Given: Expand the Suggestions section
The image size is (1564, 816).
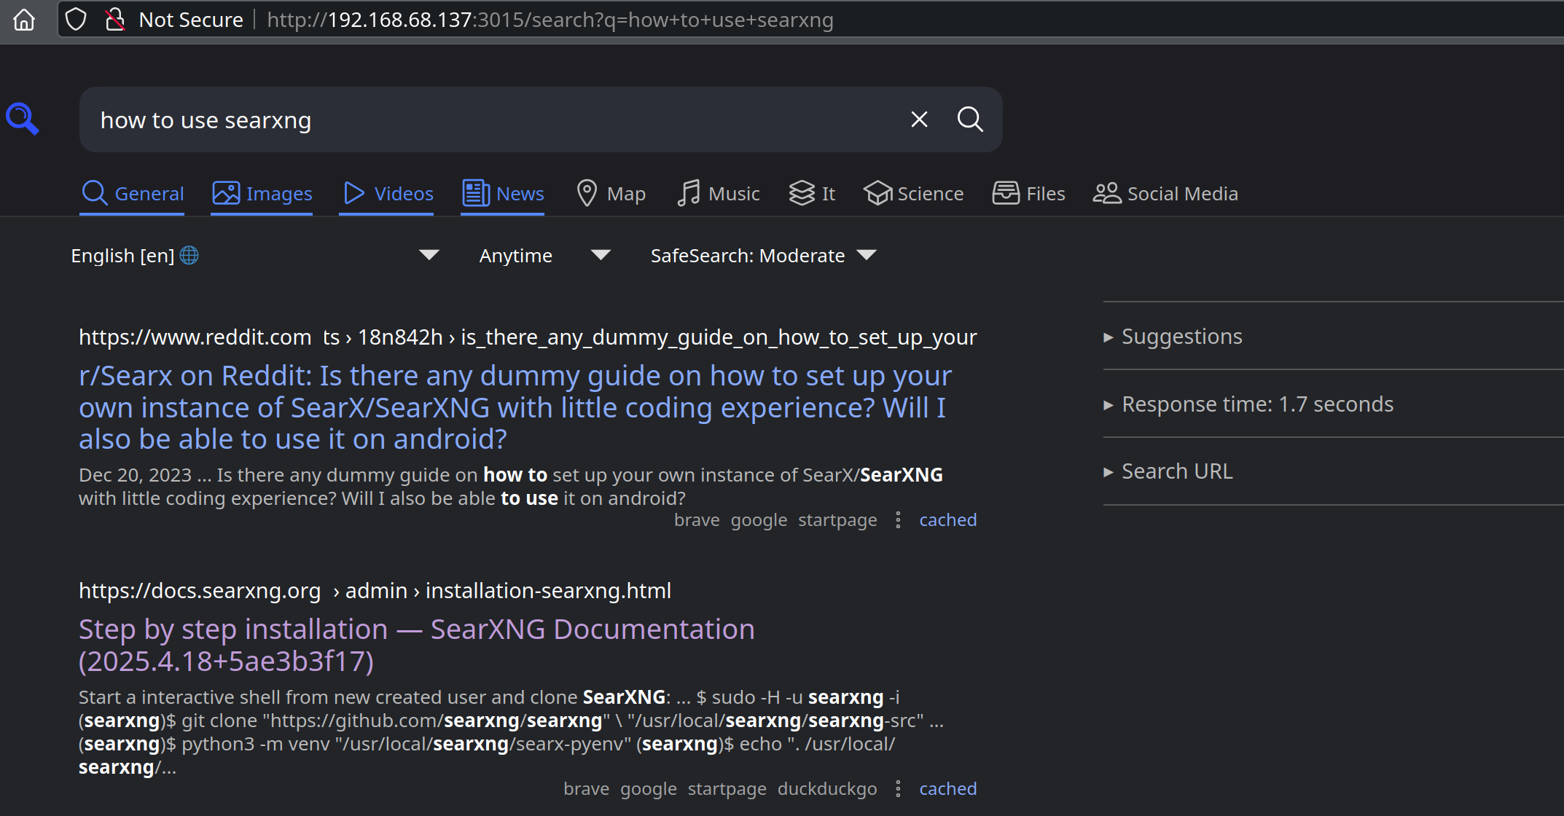Looking at the screenshot, I should [x=1173, y=337].
